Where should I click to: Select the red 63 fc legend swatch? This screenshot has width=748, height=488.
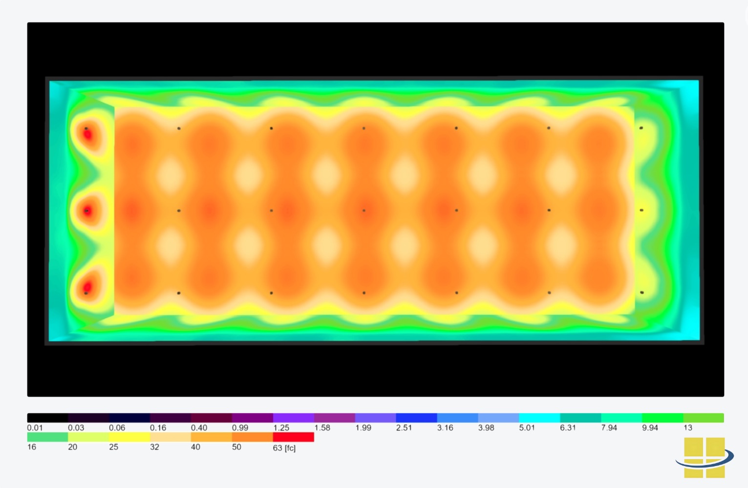[x=293, y=437]
